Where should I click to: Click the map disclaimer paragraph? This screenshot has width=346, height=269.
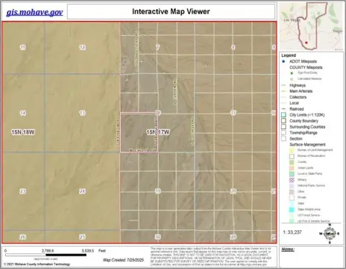coord(211,256)
